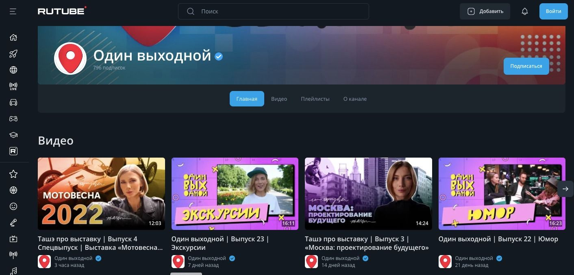The width and height of the screenshot is (574, 275).
Task: Subscribe with the Подписаться button
Action: (526, 66)
